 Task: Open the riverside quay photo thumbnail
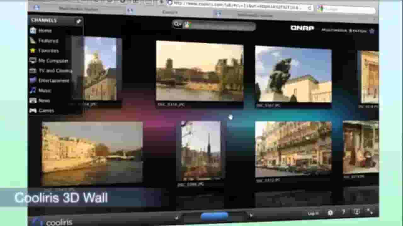pyautogui.click(x=92, y=153)
